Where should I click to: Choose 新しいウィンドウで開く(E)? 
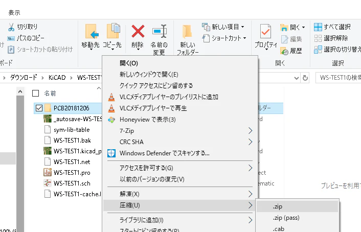point(149,74)
